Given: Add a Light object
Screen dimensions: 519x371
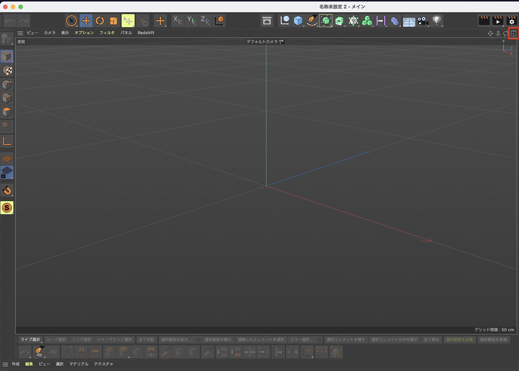Looking at the screenshot, I should pyautogui.click(x=437, y=21).
